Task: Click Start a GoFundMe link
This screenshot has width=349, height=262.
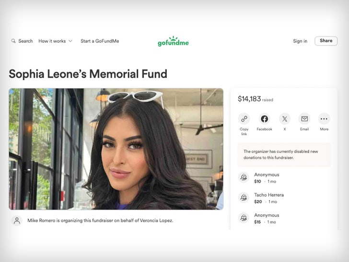Action: 100,41
